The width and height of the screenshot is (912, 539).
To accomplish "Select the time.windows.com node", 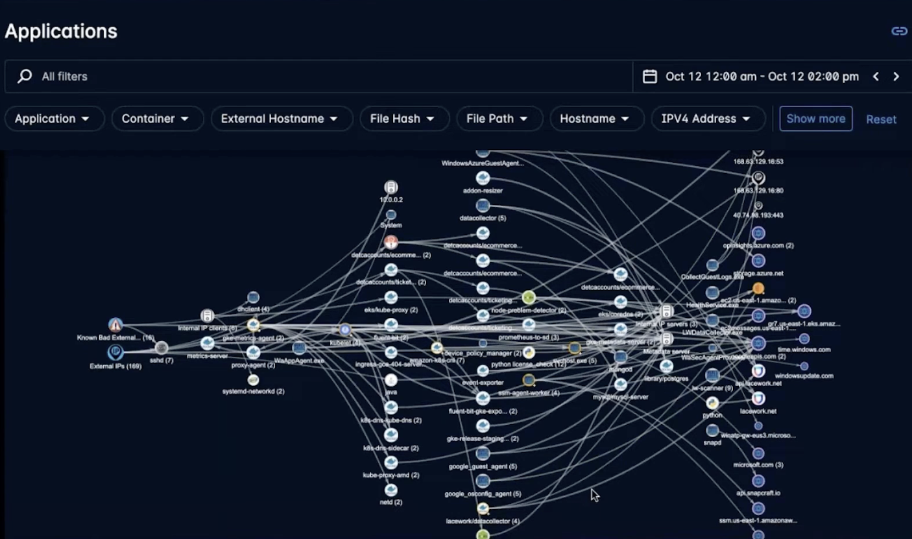I will 804,339.
